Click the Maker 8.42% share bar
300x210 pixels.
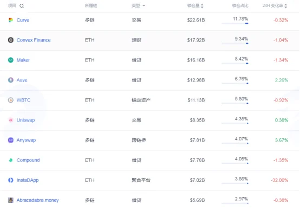[x=235, y=63]
